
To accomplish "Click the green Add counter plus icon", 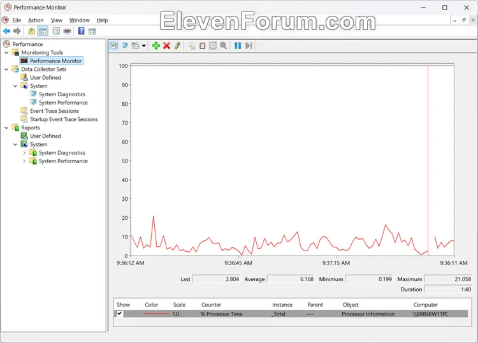I will click(156, 46).
